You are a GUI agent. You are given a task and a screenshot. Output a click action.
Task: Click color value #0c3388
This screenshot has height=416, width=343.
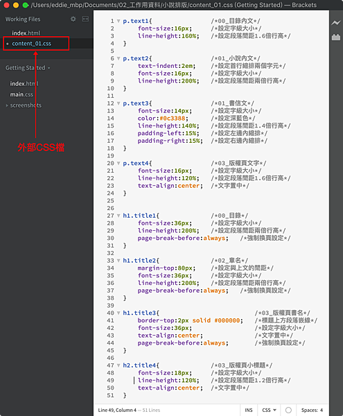coord(173,119)
